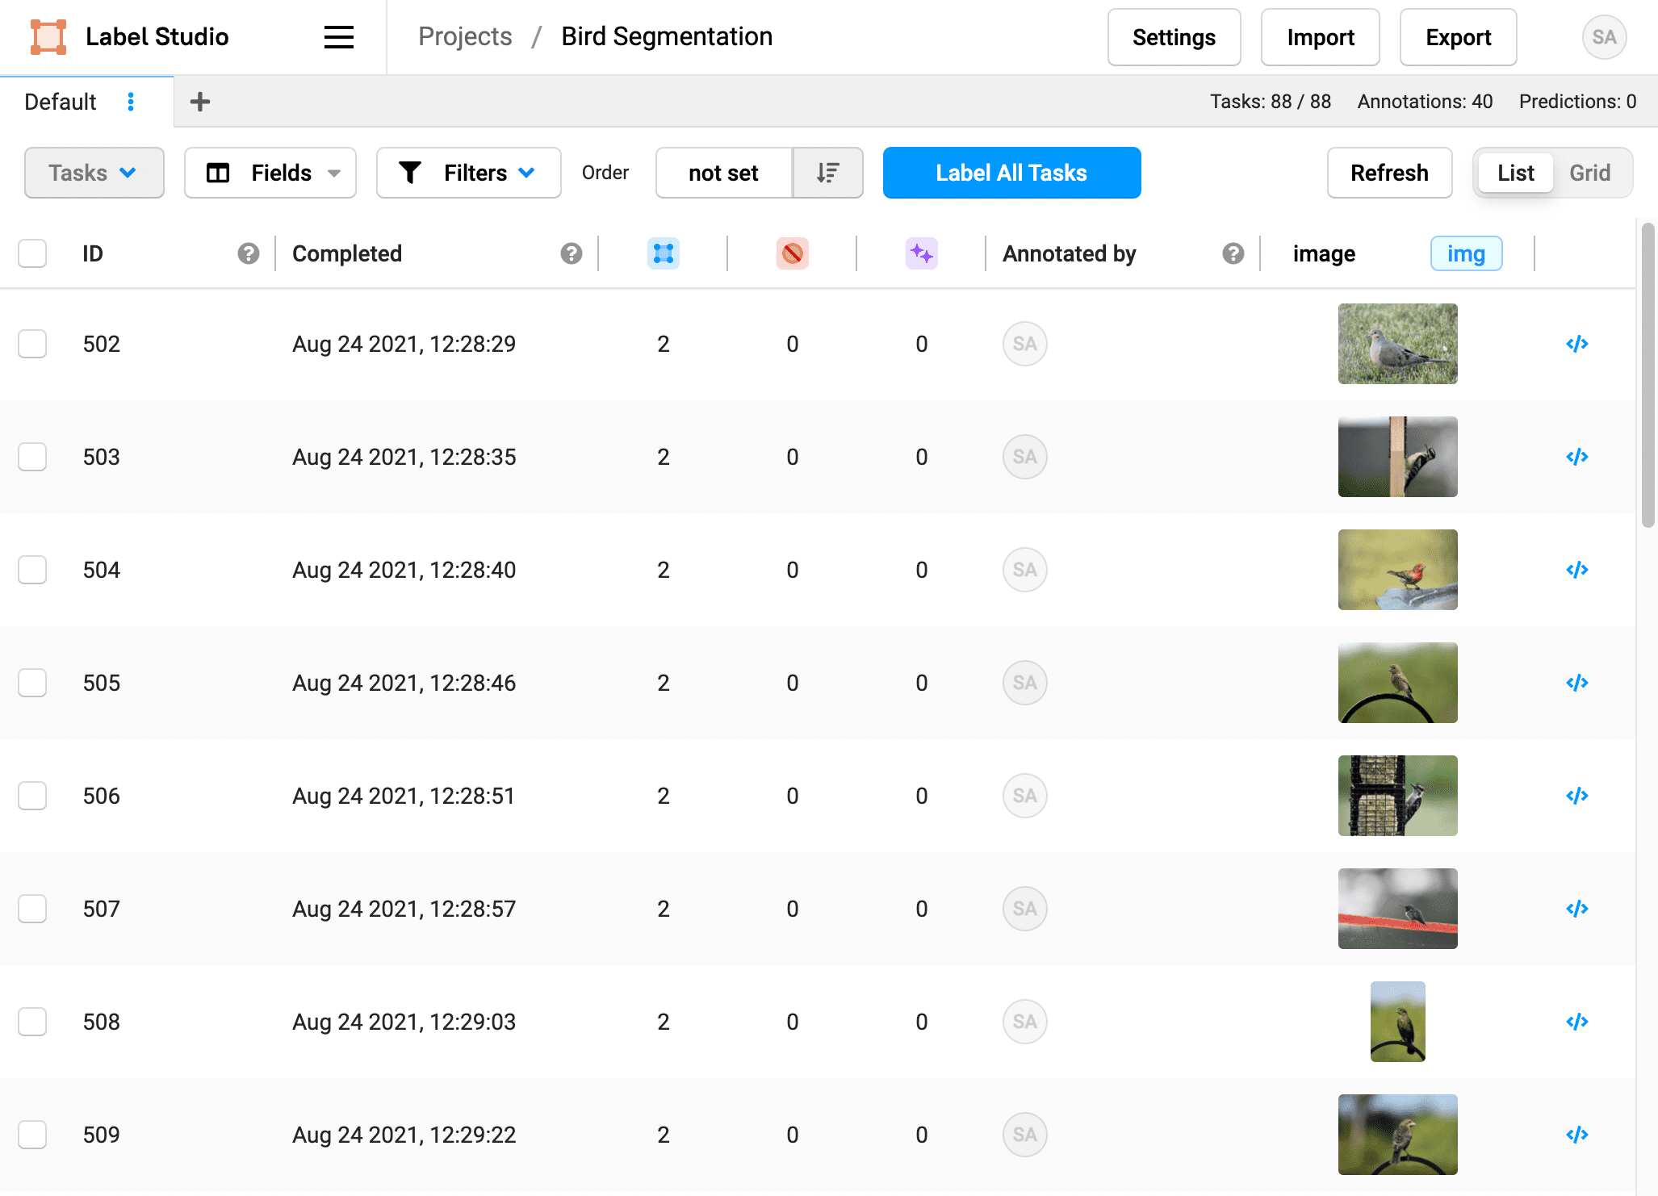1658x1196 pixels.
Task: Click Label All Tasks button
Action: pos(1011,171)
